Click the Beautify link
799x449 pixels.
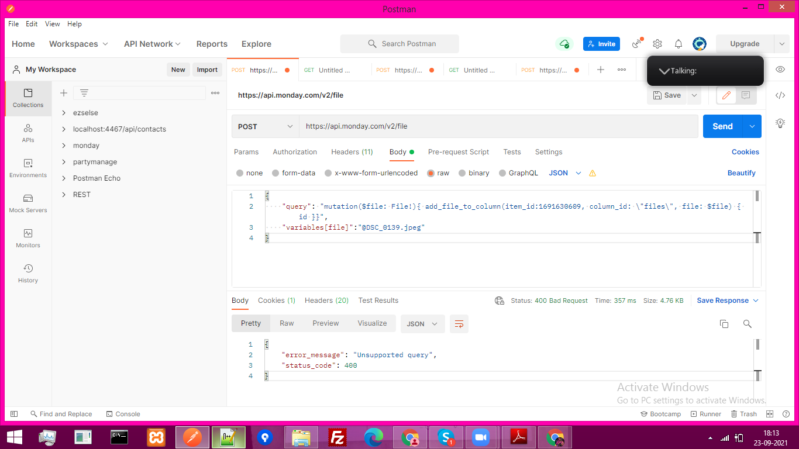click(x=742, y=173)
